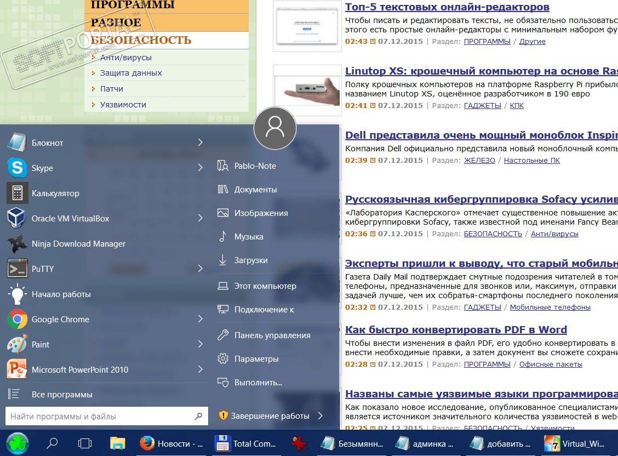The width and height of the screenshot is (618, 456).
Task: Switch to админка notepad window on taskbar
Action: 426,443
